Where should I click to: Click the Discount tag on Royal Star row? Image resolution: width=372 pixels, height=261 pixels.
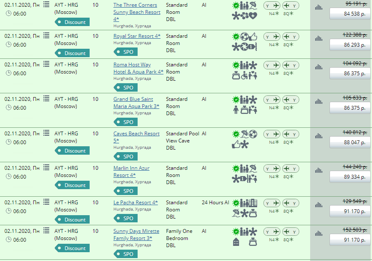pyautogui.click(x=72, y=53)
